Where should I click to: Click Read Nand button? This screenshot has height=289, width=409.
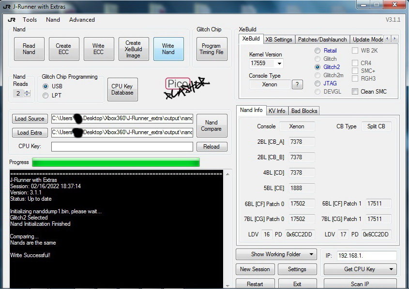click(x=29, y=49)
